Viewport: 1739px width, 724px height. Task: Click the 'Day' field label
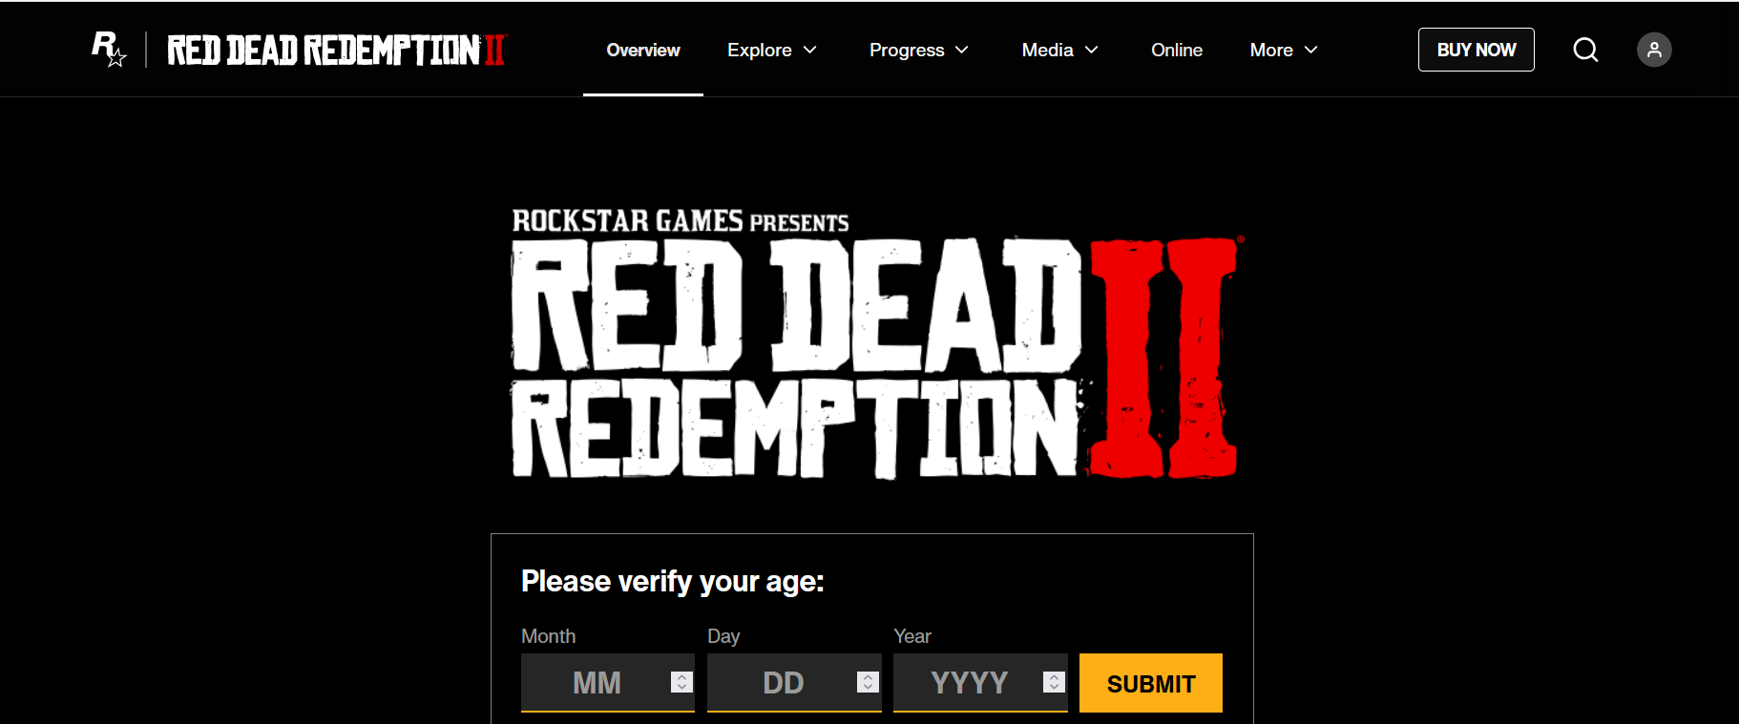723,636
